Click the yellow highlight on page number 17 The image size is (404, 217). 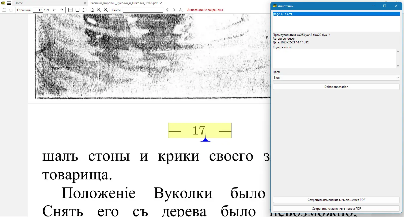tap(200, 130)
